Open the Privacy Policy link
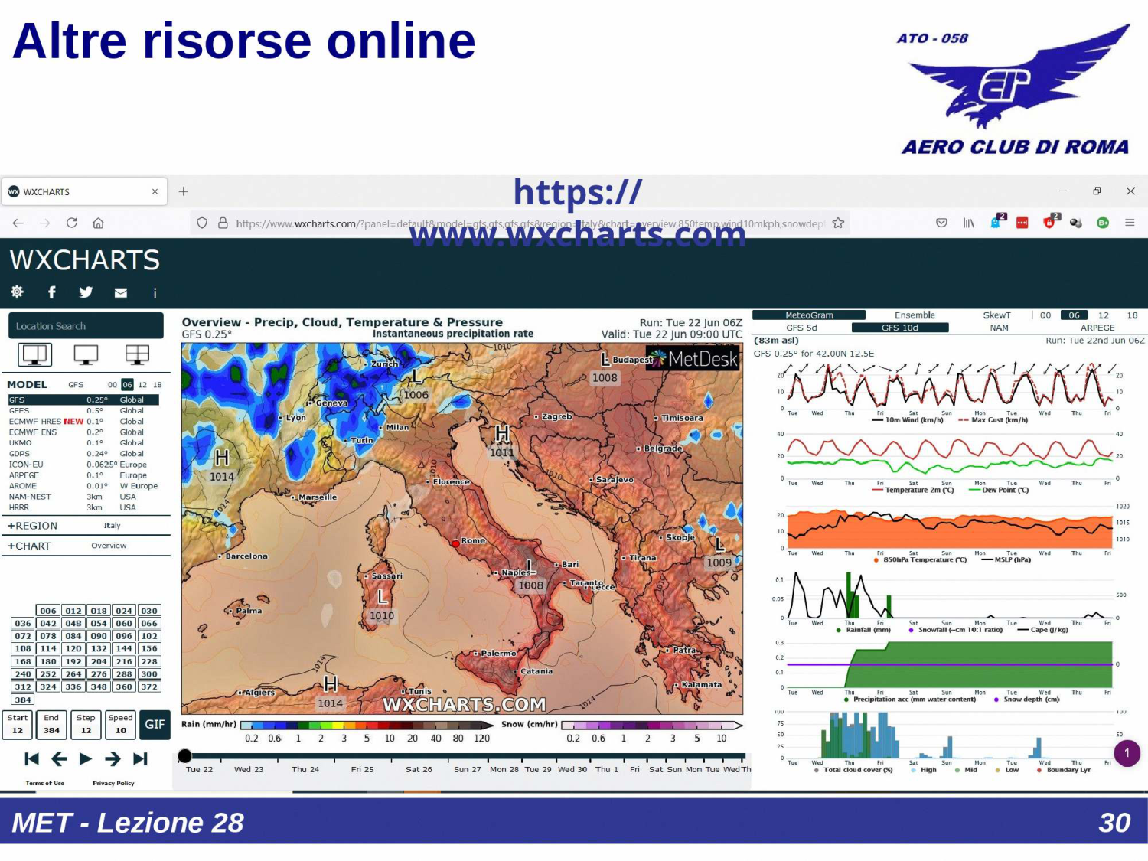 pyautogui.click(x=113, y=783)
